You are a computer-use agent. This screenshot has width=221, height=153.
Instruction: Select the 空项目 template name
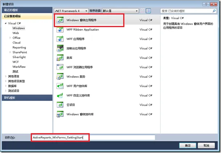click(x=71, y=105)
